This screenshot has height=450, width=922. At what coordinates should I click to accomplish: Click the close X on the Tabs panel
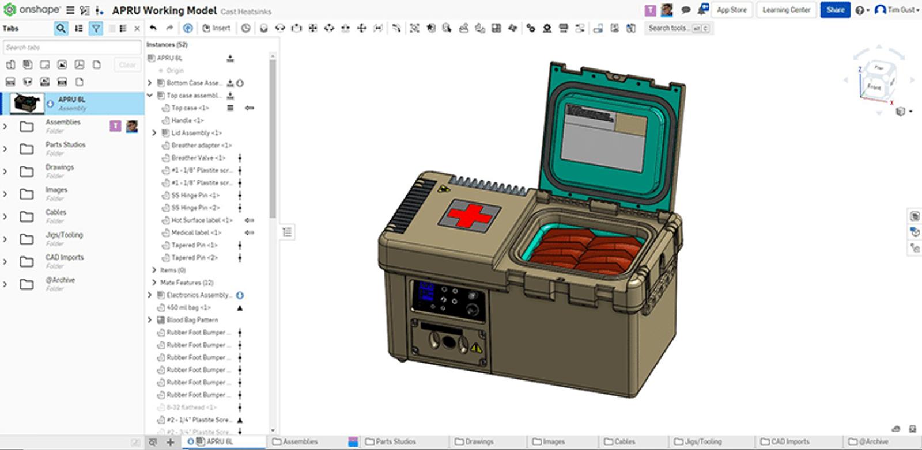(x=137, y=28)
